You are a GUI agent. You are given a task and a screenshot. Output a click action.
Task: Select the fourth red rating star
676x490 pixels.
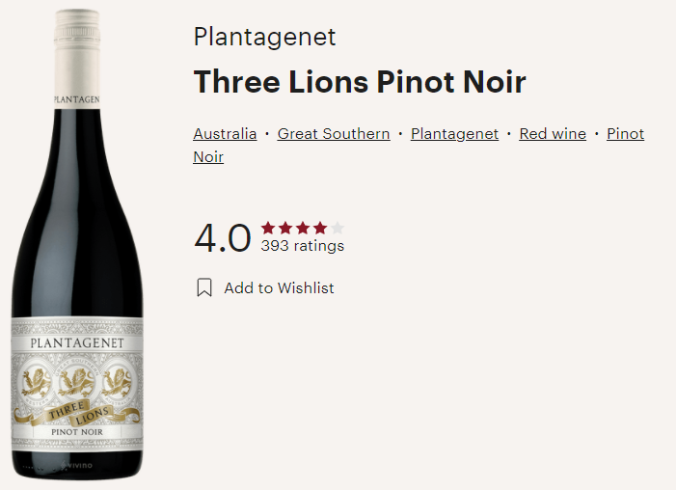coord(320,228)
